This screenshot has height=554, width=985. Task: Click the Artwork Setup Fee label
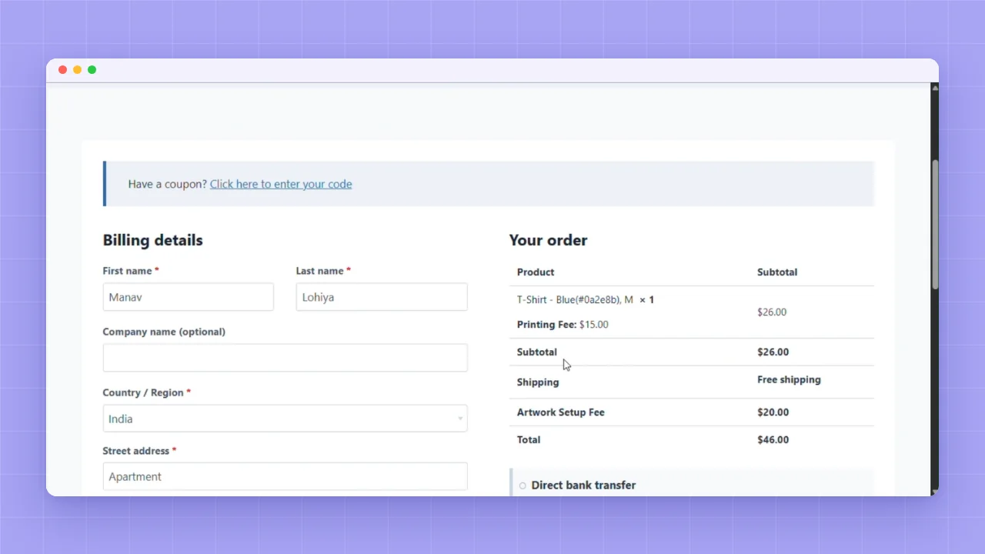click(x=561, y=412)
